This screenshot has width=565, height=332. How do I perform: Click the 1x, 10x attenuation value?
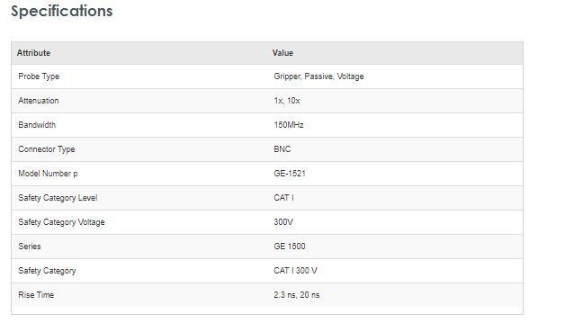pos(287,101)
